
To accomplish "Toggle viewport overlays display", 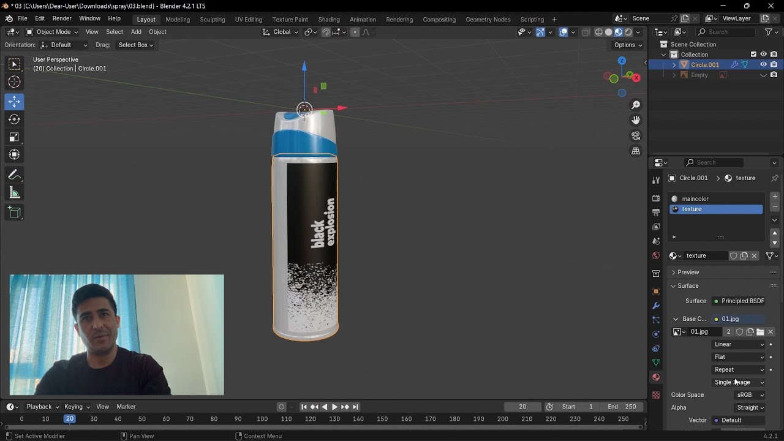I will point(563,32).
